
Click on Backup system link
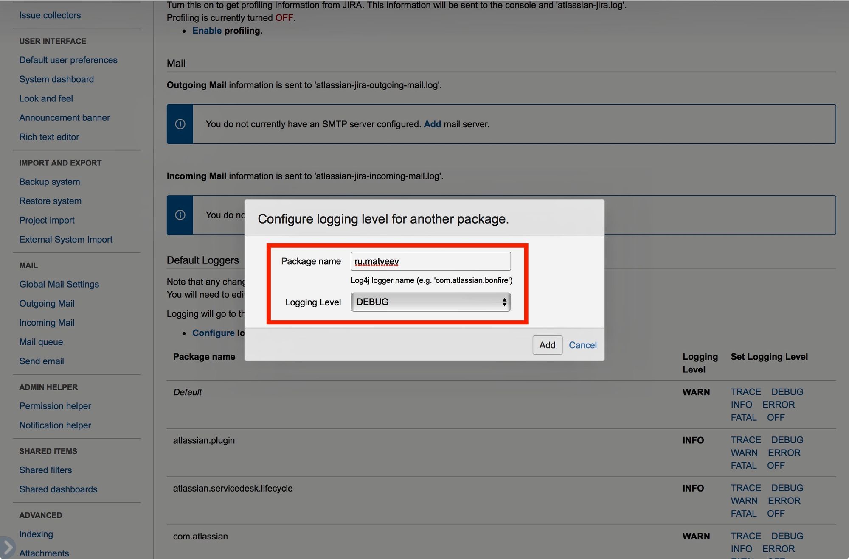[49, 182]
